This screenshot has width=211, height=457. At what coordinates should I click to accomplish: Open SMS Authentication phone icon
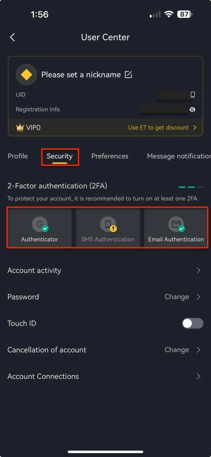108,224
